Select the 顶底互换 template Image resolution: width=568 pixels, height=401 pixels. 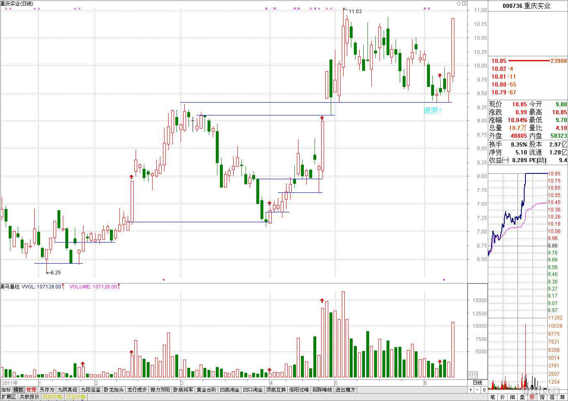pos(276,390)
